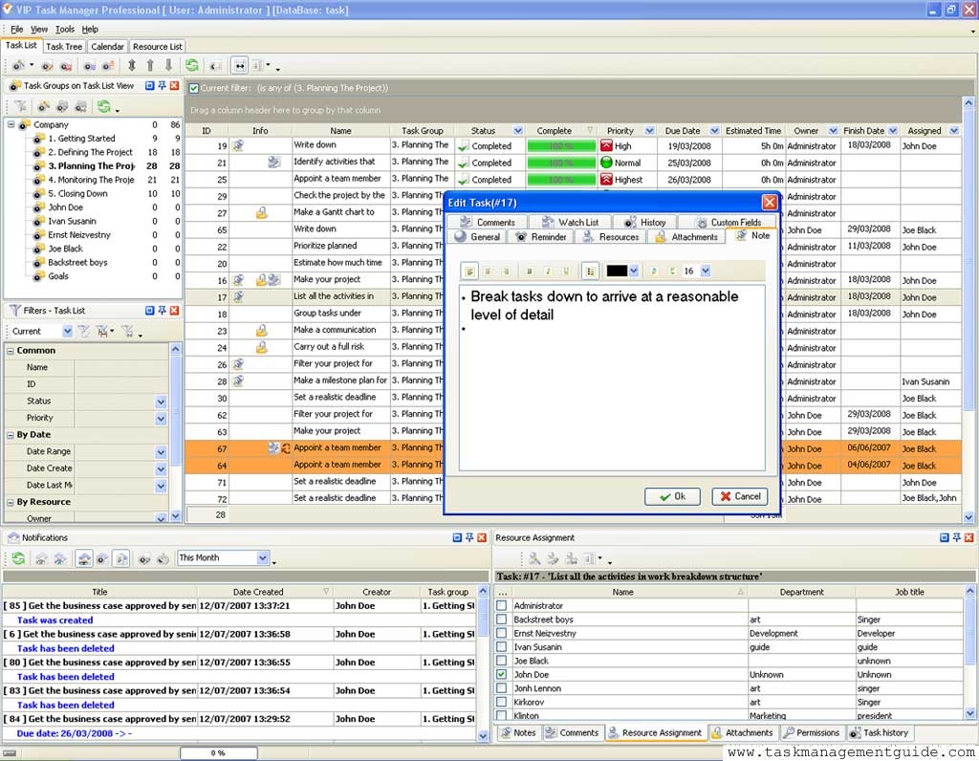Screen dimensions: 979x761
Task: Click the Estimated Time column header
Action: point(753,130)
